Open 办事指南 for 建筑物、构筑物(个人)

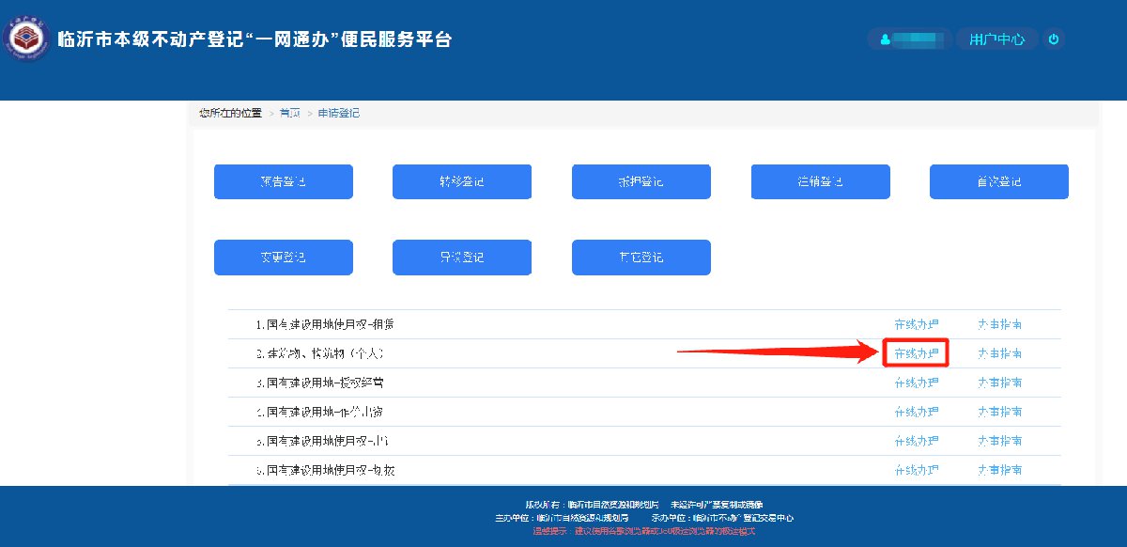[x=999, y=353]
